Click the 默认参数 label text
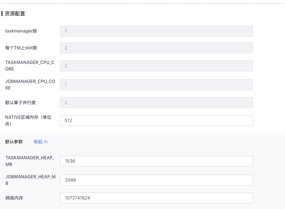This screenshot has width=285, height=209. [x=14, y=142]
